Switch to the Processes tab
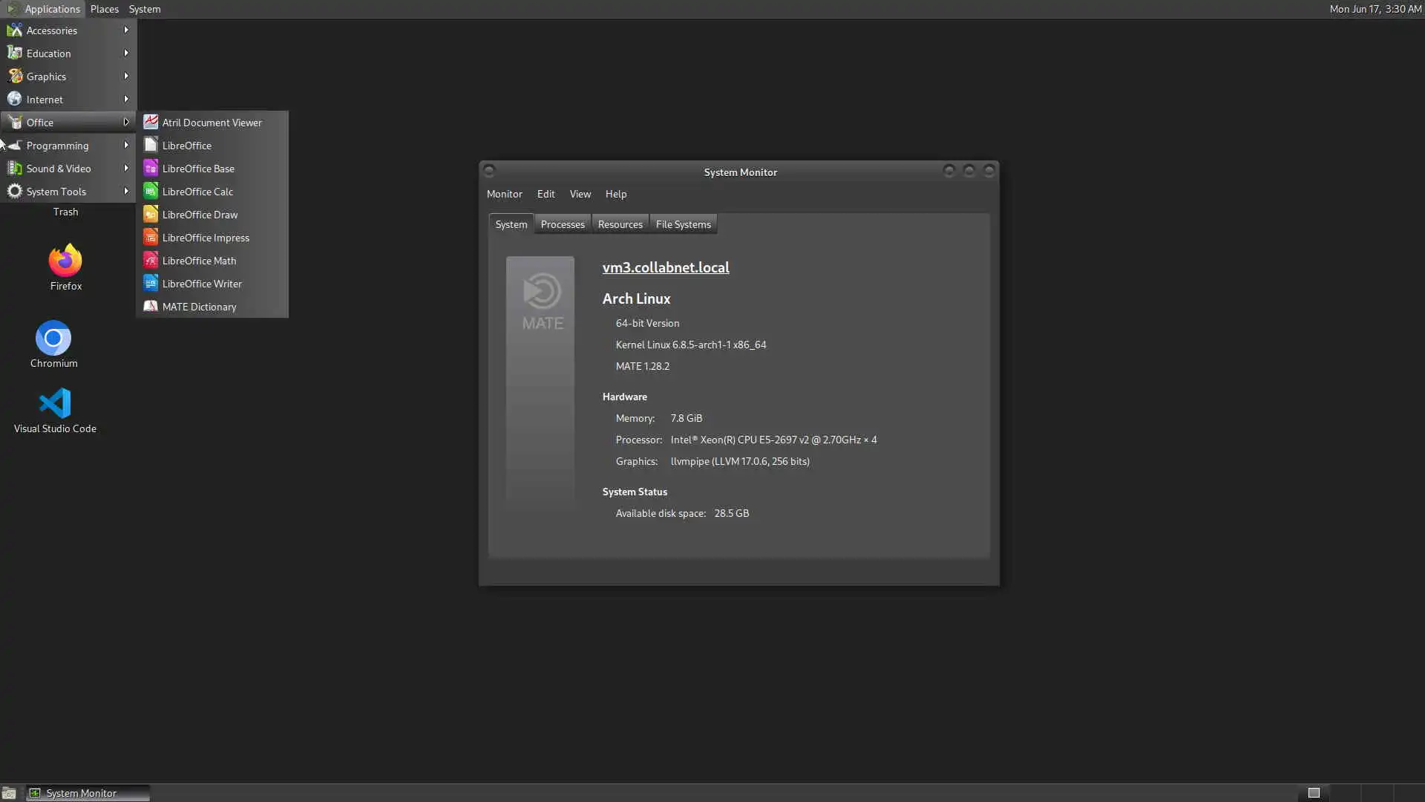The height and width of the screenshot is (802, 1425). (x=562, y=224)
